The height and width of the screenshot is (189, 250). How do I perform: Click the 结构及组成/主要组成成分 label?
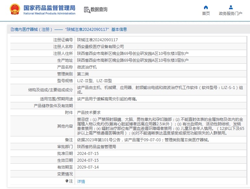click(51, 90)
